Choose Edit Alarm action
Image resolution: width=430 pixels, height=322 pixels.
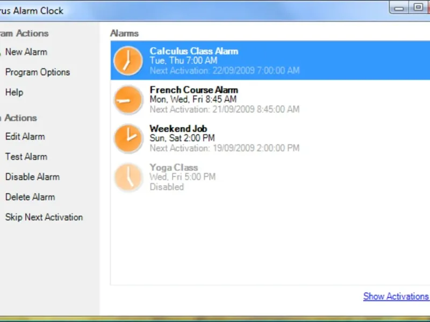25,136
